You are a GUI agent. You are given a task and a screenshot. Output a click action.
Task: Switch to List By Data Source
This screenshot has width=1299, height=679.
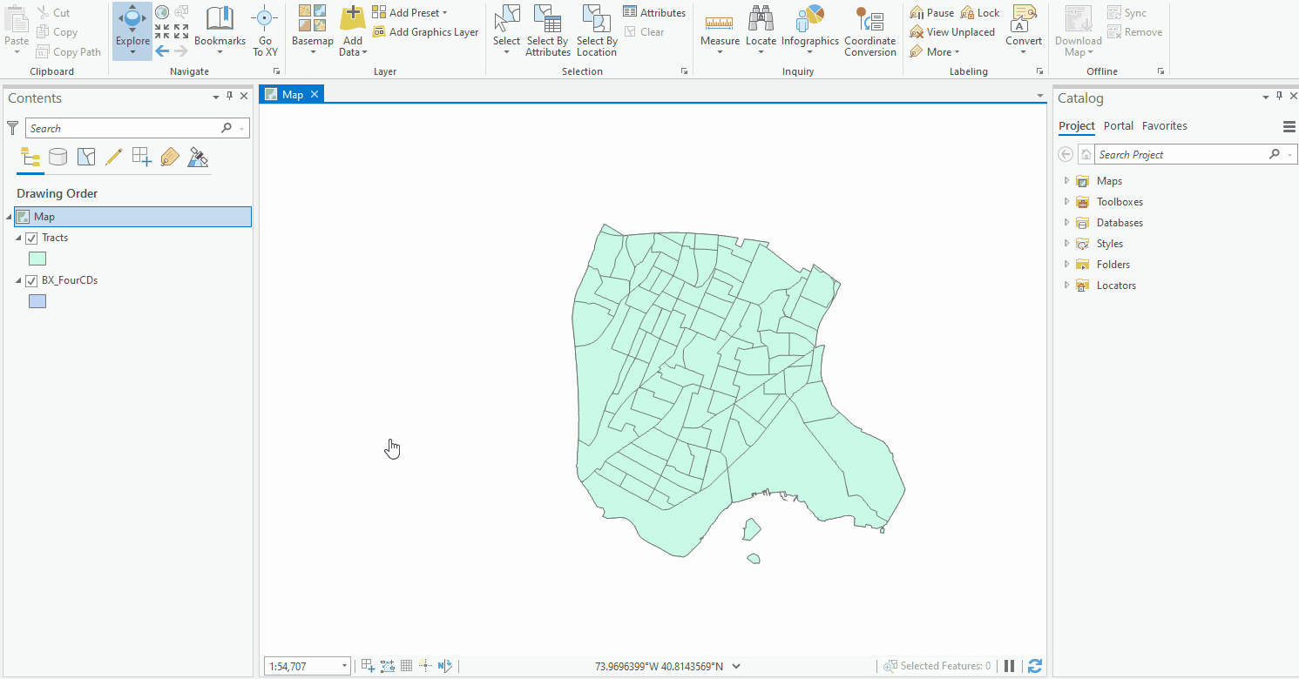(58, 157)
